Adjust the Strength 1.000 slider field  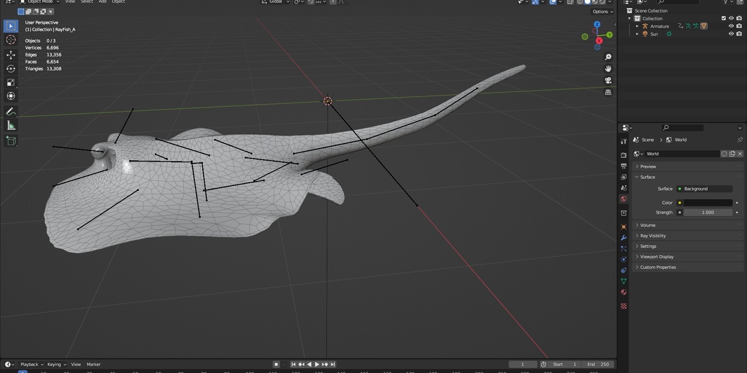coord(708,213)
